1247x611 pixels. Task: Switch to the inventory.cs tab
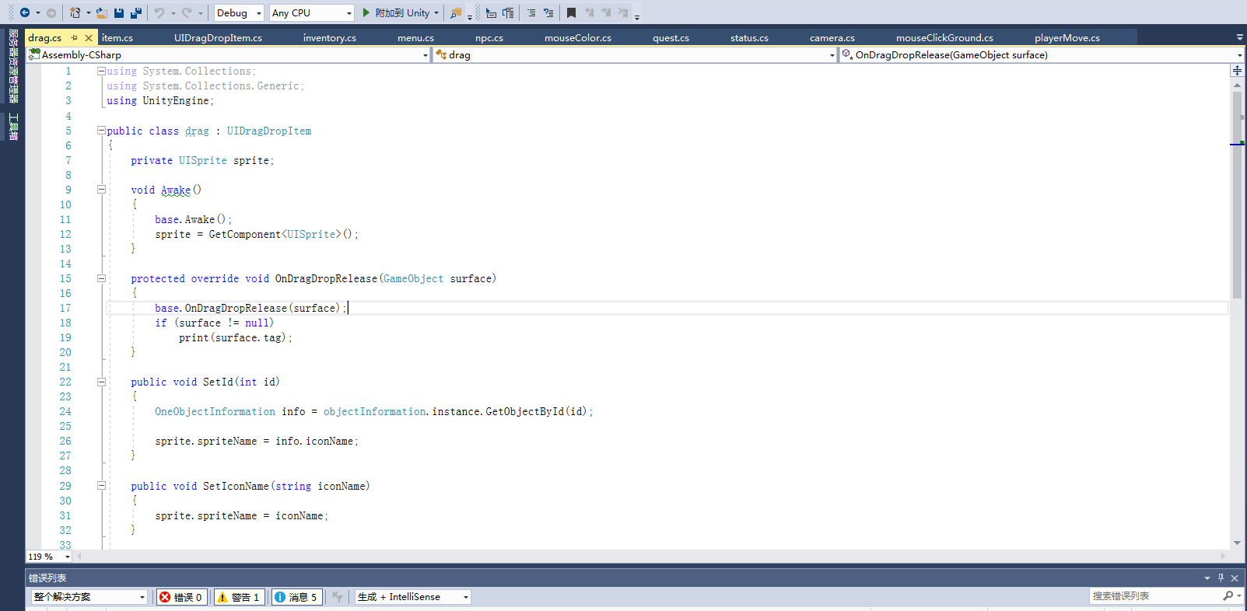click(329, 37)
